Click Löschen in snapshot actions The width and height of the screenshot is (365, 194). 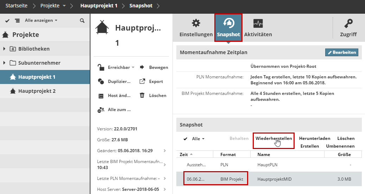(346, 138)
